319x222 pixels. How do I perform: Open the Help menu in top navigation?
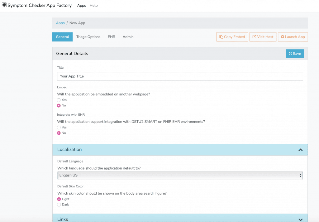tap(93, 6)
